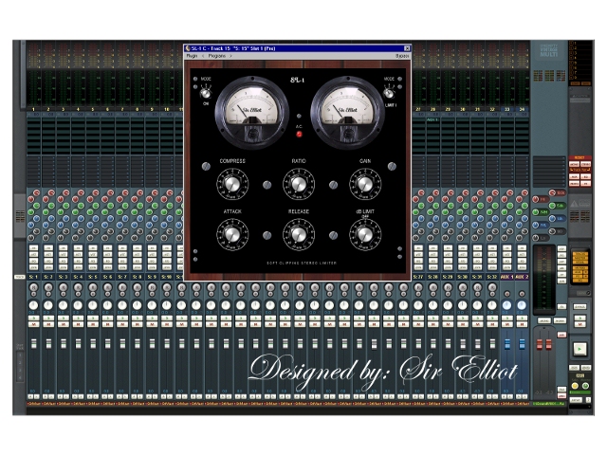Click the dB LIMIT knob
Viewport: 607px width, 455px height.
[x=365, y=234]
